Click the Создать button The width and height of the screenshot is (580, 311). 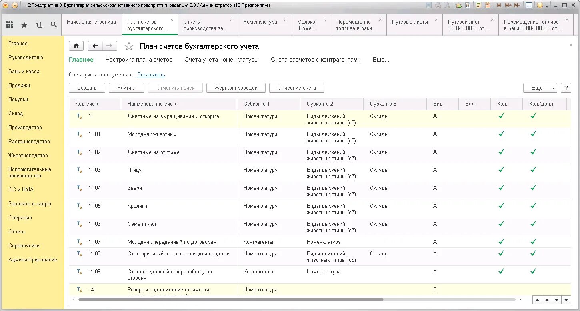point(87,88)
